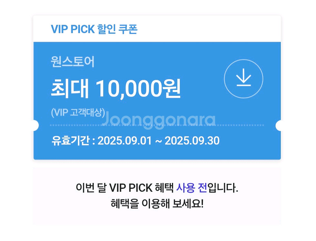
Task: Tap the highlighted '사용 전' status text
Action: [191, 188]
